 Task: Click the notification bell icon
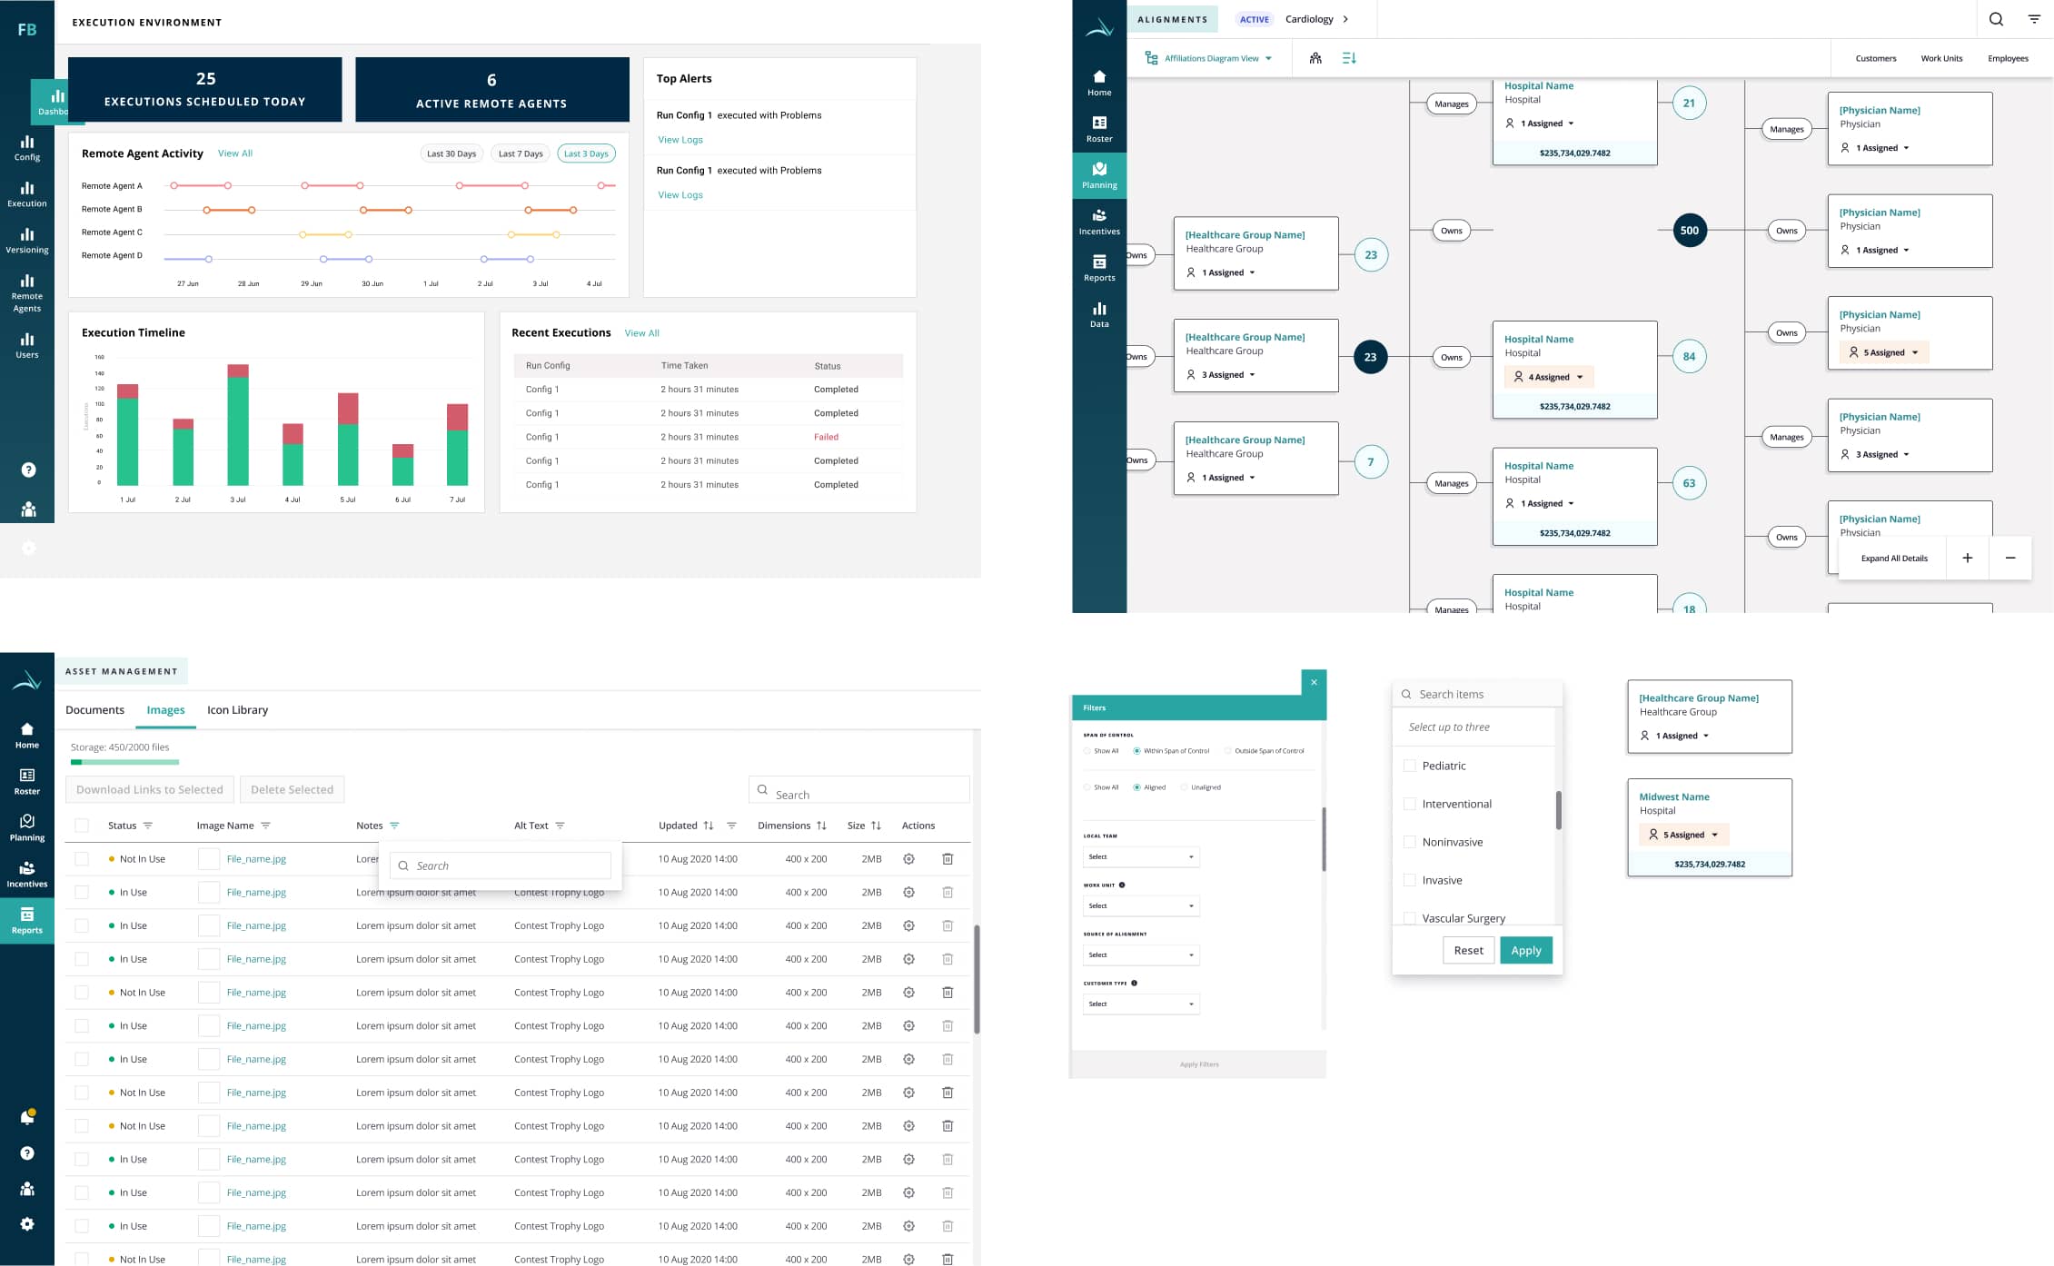click(x=27, y=1118)
